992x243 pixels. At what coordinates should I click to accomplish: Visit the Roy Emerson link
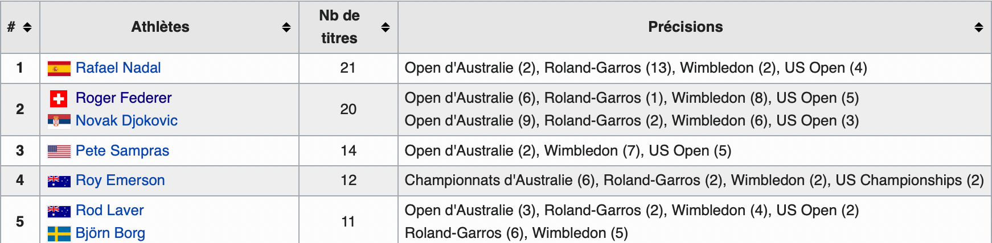coord(120,181)
